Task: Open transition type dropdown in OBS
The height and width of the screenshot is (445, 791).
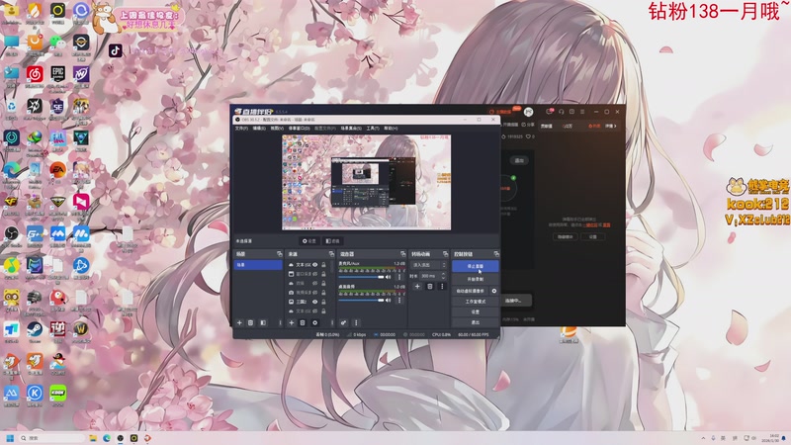Action: point(429,265)
